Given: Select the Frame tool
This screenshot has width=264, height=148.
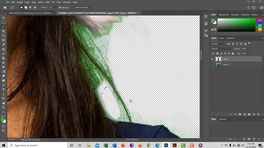Looking at the screenshot, I should (3, 40).
